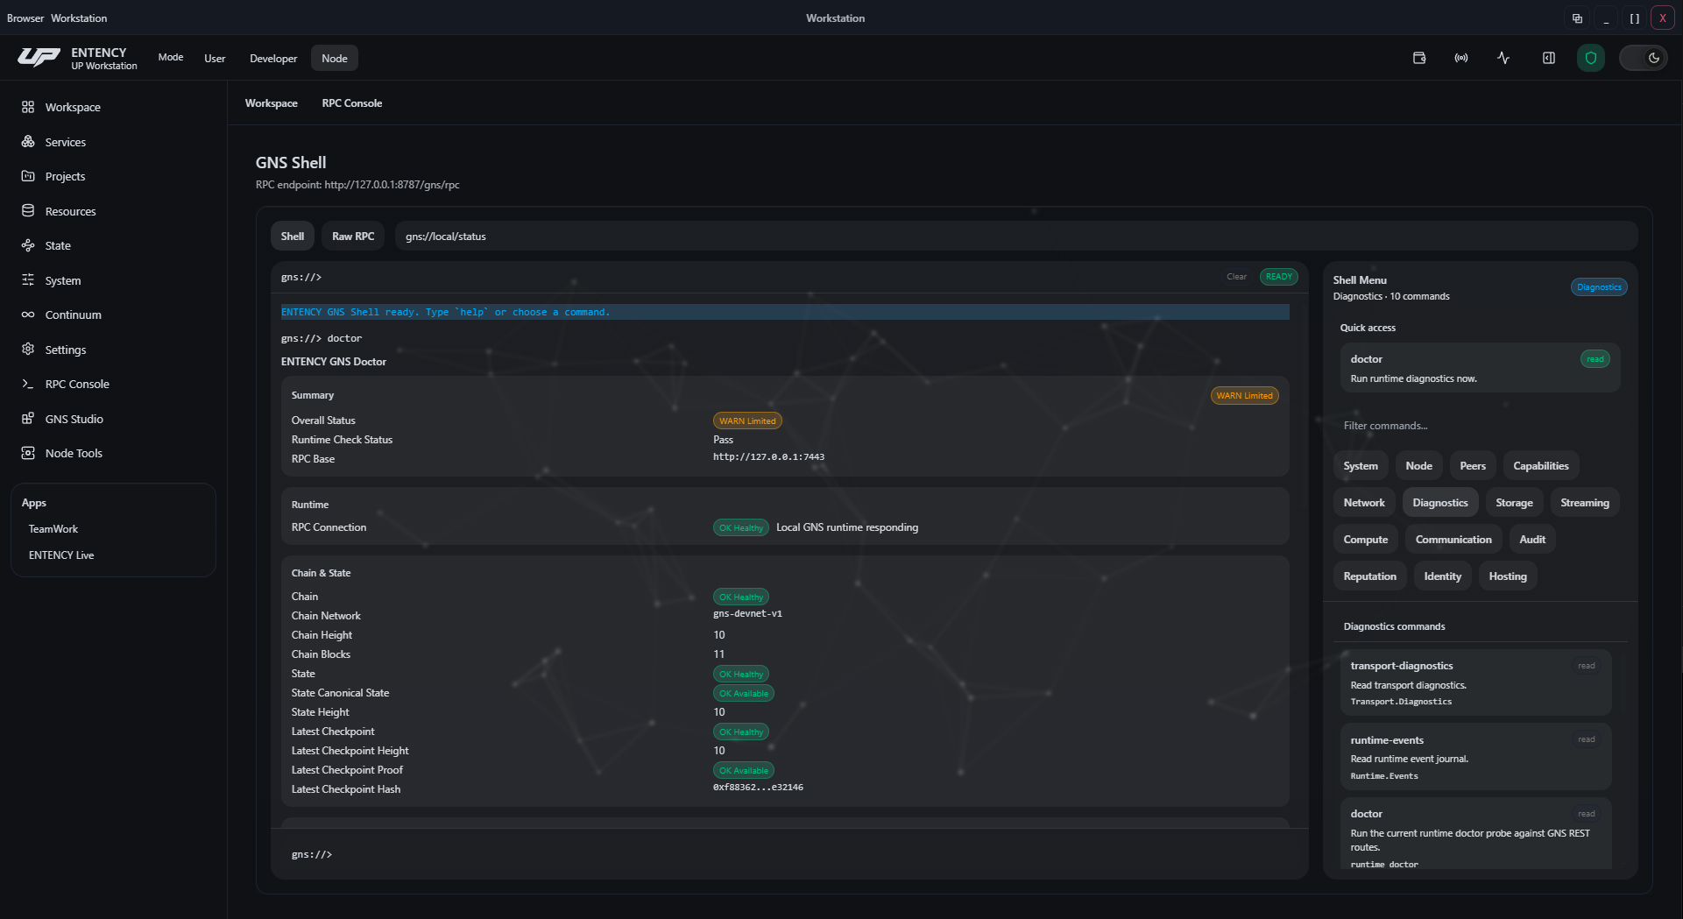
Task: Select the Capabilities command category
Action: click(1541, 466)
